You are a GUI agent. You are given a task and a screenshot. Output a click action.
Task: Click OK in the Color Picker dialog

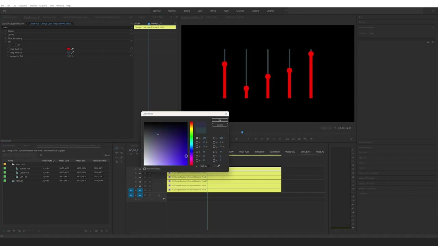[x=220, y=120]
